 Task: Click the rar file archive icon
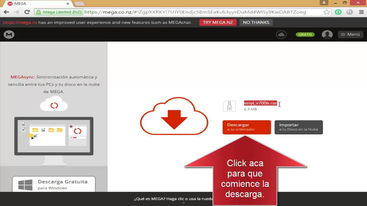pos(229,106)
